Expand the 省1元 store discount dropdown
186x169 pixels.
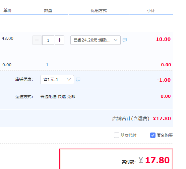coord(57,80)
